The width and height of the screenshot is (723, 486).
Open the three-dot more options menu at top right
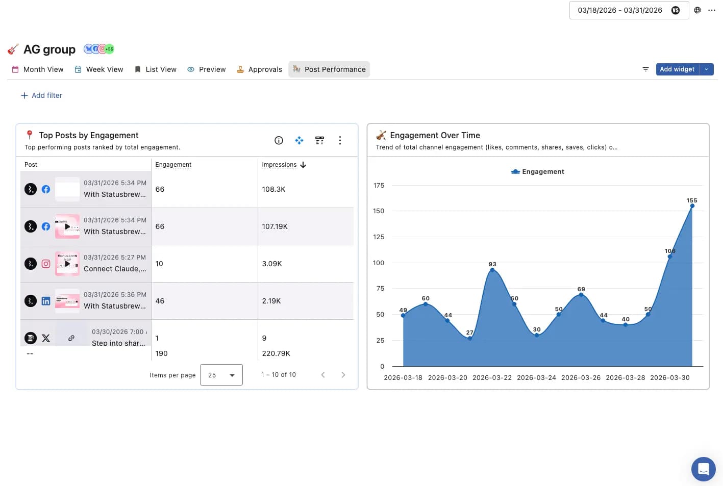[712, 10]
